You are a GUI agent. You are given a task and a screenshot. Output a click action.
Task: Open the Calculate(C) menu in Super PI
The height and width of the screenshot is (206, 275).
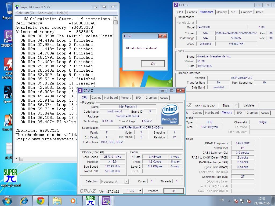pos(25,13)
